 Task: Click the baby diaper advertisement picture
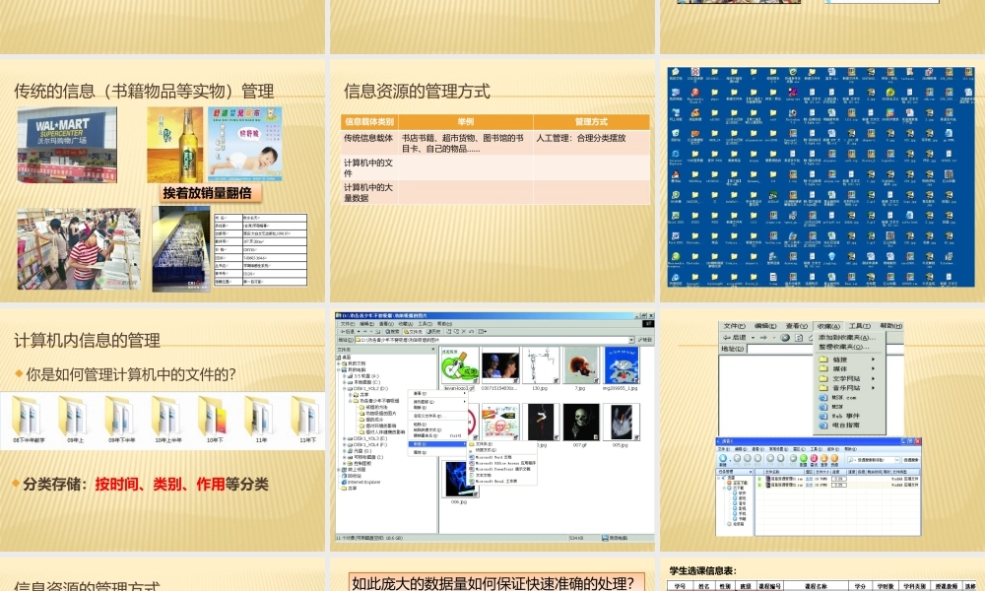tap(244, 145)
